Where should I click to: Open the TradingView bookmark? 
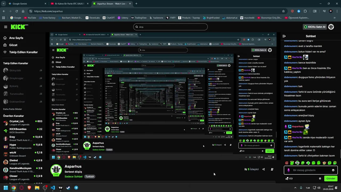pos(139,18)
